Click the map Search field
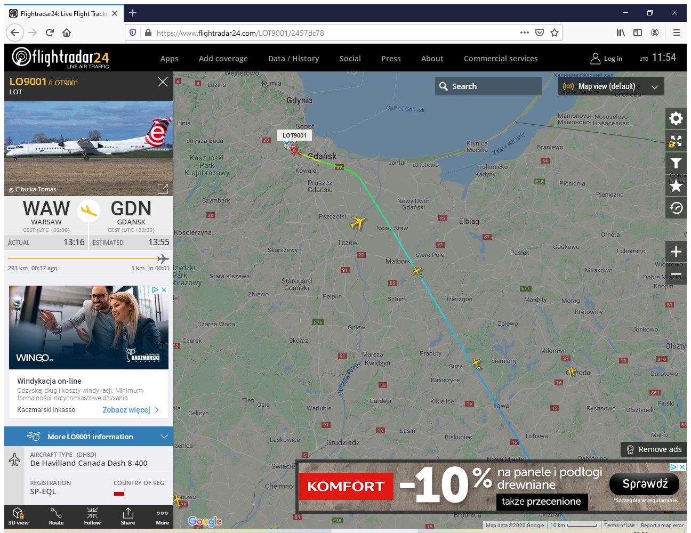 click(x=488, y=86)
